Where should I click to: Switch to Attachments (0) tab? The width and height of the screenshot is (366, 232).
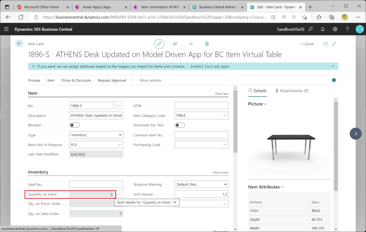[292, 91]
